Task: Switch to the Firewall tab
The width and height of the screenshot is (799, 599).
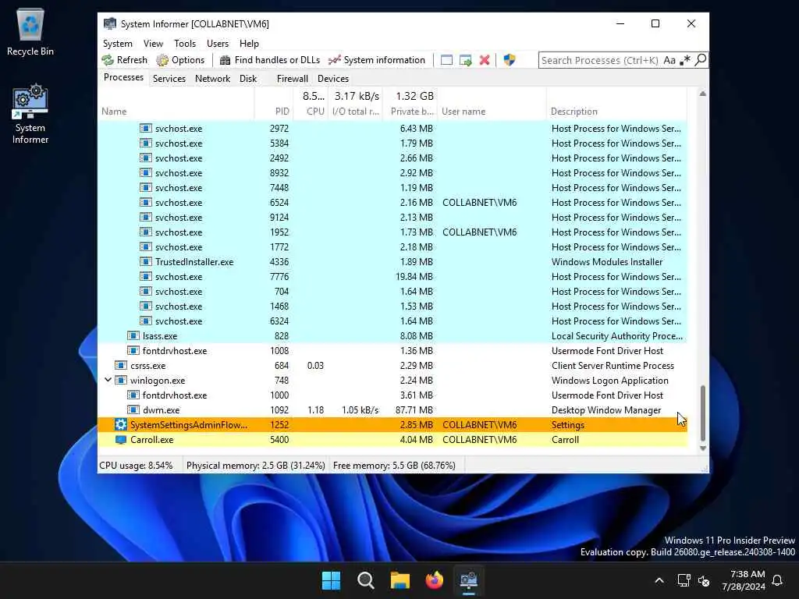Action: 293,79
